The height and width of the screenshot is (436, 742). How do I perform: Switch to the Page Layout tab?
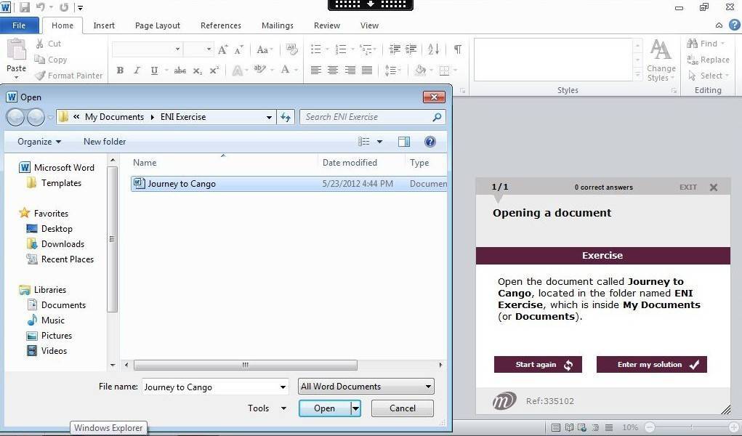coord(157,25)
